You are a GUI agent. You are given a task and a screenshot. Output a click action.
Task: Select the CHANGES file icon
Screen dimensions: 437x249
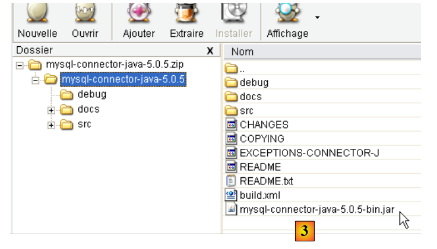click(232, 124)
